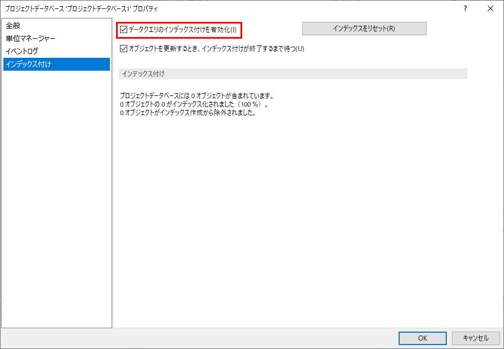Click the インデックス付け section header
Viewport: 504px width, 349px height.
coord(293,74)
